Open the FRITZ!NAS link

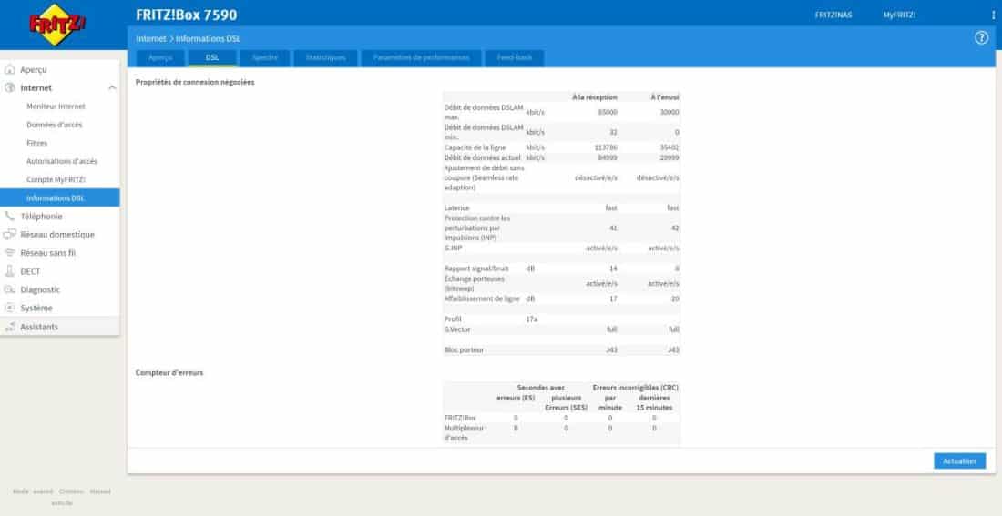click(x=833, y=15)
